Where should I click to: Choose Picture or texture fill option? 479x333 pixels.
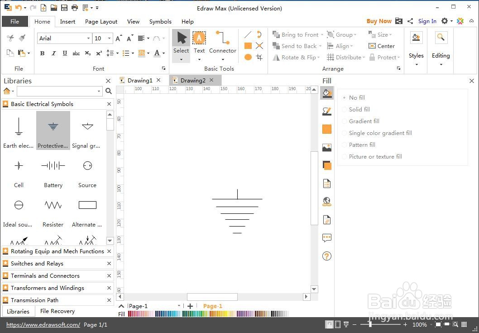click(372, 157)
